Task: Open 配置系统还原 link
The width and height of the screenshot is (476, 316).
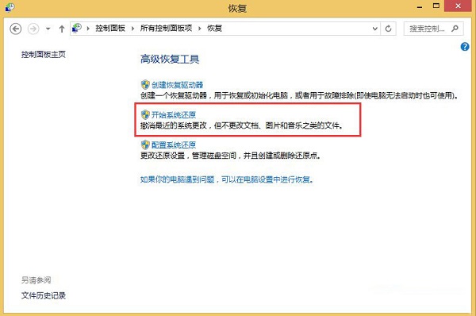Action: coord(174,145)
